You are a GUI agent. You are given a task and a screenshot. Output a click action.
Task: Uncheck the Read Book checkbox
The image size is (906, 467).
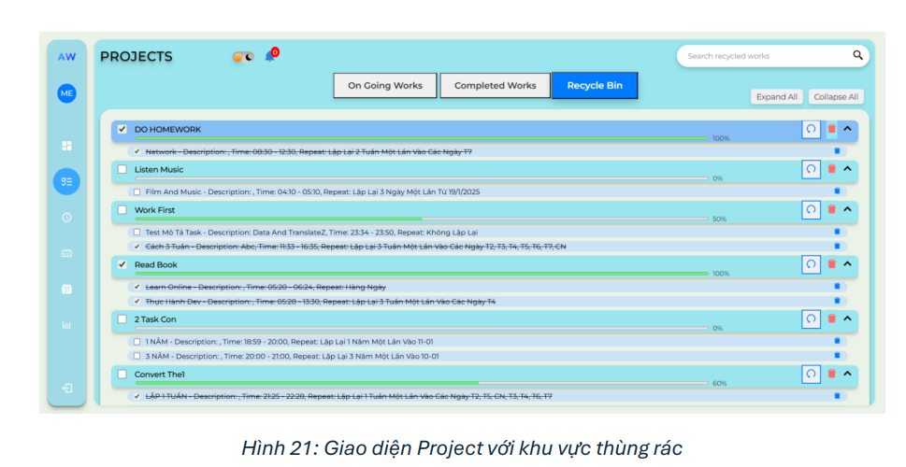122,264
